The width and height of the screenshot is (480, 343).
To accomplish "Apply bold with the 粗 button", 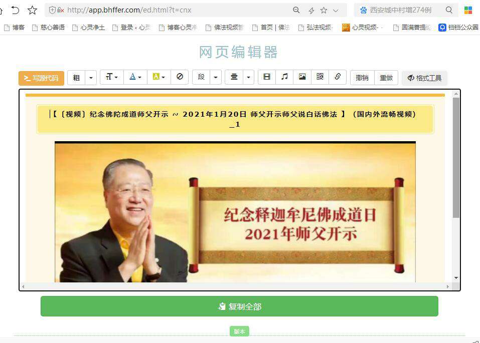I will [77, 78].
